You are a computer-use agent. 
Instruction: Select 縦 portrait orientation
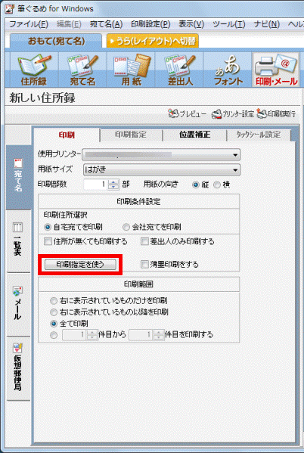[196, 185]
